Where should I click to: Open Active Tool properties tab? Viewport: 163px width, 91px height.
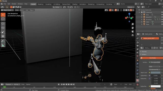coord(138,38)
